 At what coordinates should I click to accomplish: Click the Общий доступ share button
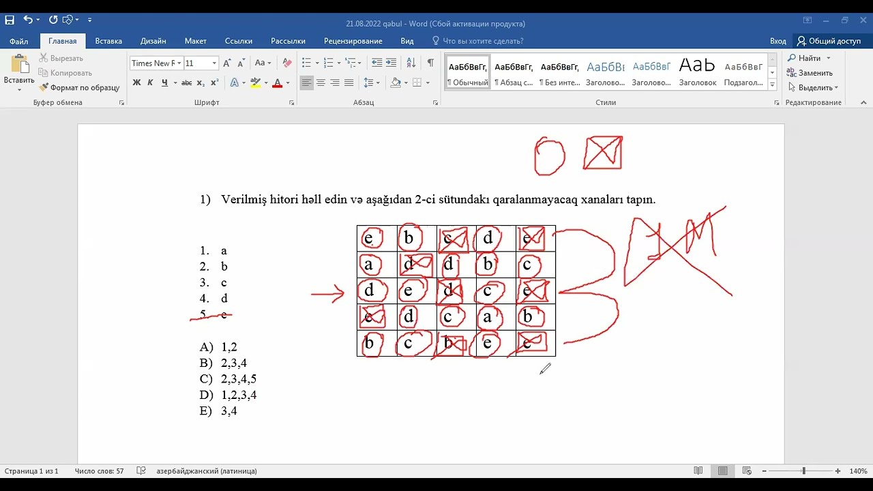(x=829, y=41)
